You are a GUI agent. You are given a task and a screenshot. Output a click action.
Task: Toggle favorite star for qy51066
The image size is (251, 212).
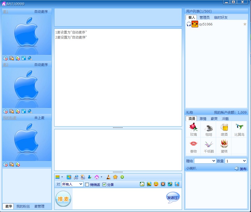[x=245, y=24]
